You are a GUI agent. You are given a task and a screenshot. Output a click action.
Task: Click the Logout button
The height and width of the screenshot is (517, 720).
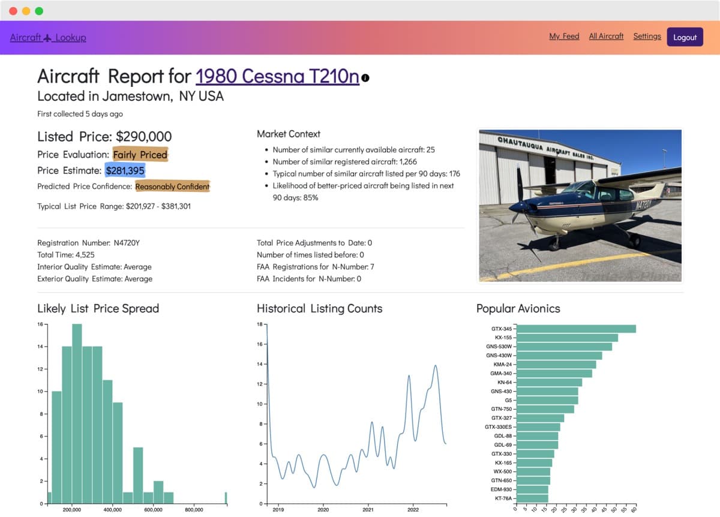(x=685, y=37)
